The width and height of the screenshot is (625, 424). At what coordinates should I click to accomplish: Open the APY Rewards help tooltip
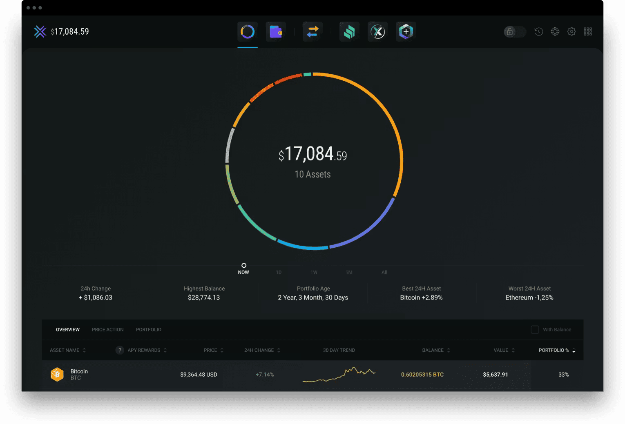119,350
